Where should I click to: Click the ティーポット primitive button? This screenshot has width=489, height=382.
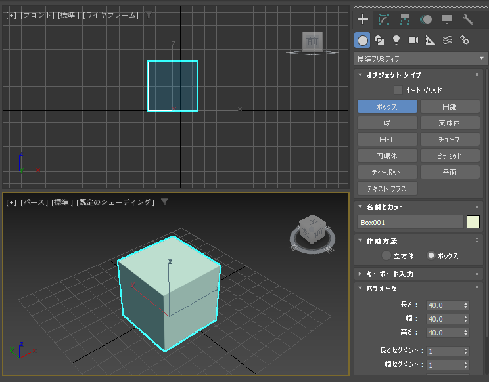(387, 173)
